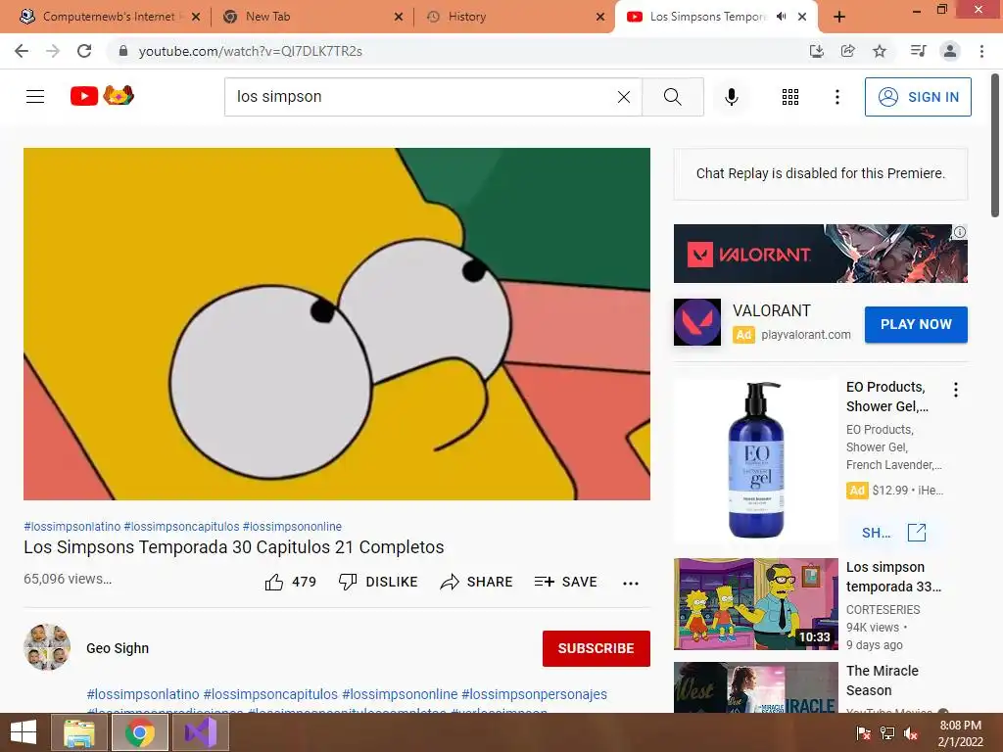Click the SIGN IN button
This screenshot has height=752, width=1003.
click(918, 97)
